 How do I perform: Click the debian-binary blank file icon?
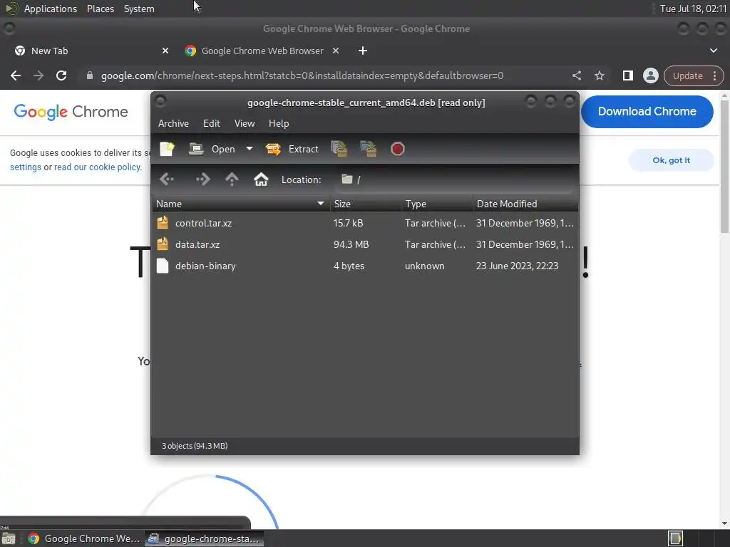163,266
